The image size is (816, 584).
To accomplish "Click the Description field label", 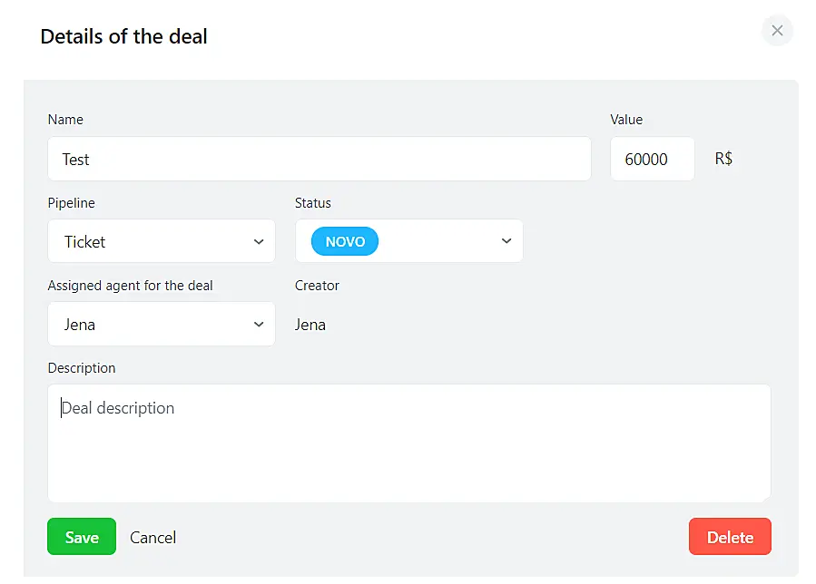I will (82, 368).
